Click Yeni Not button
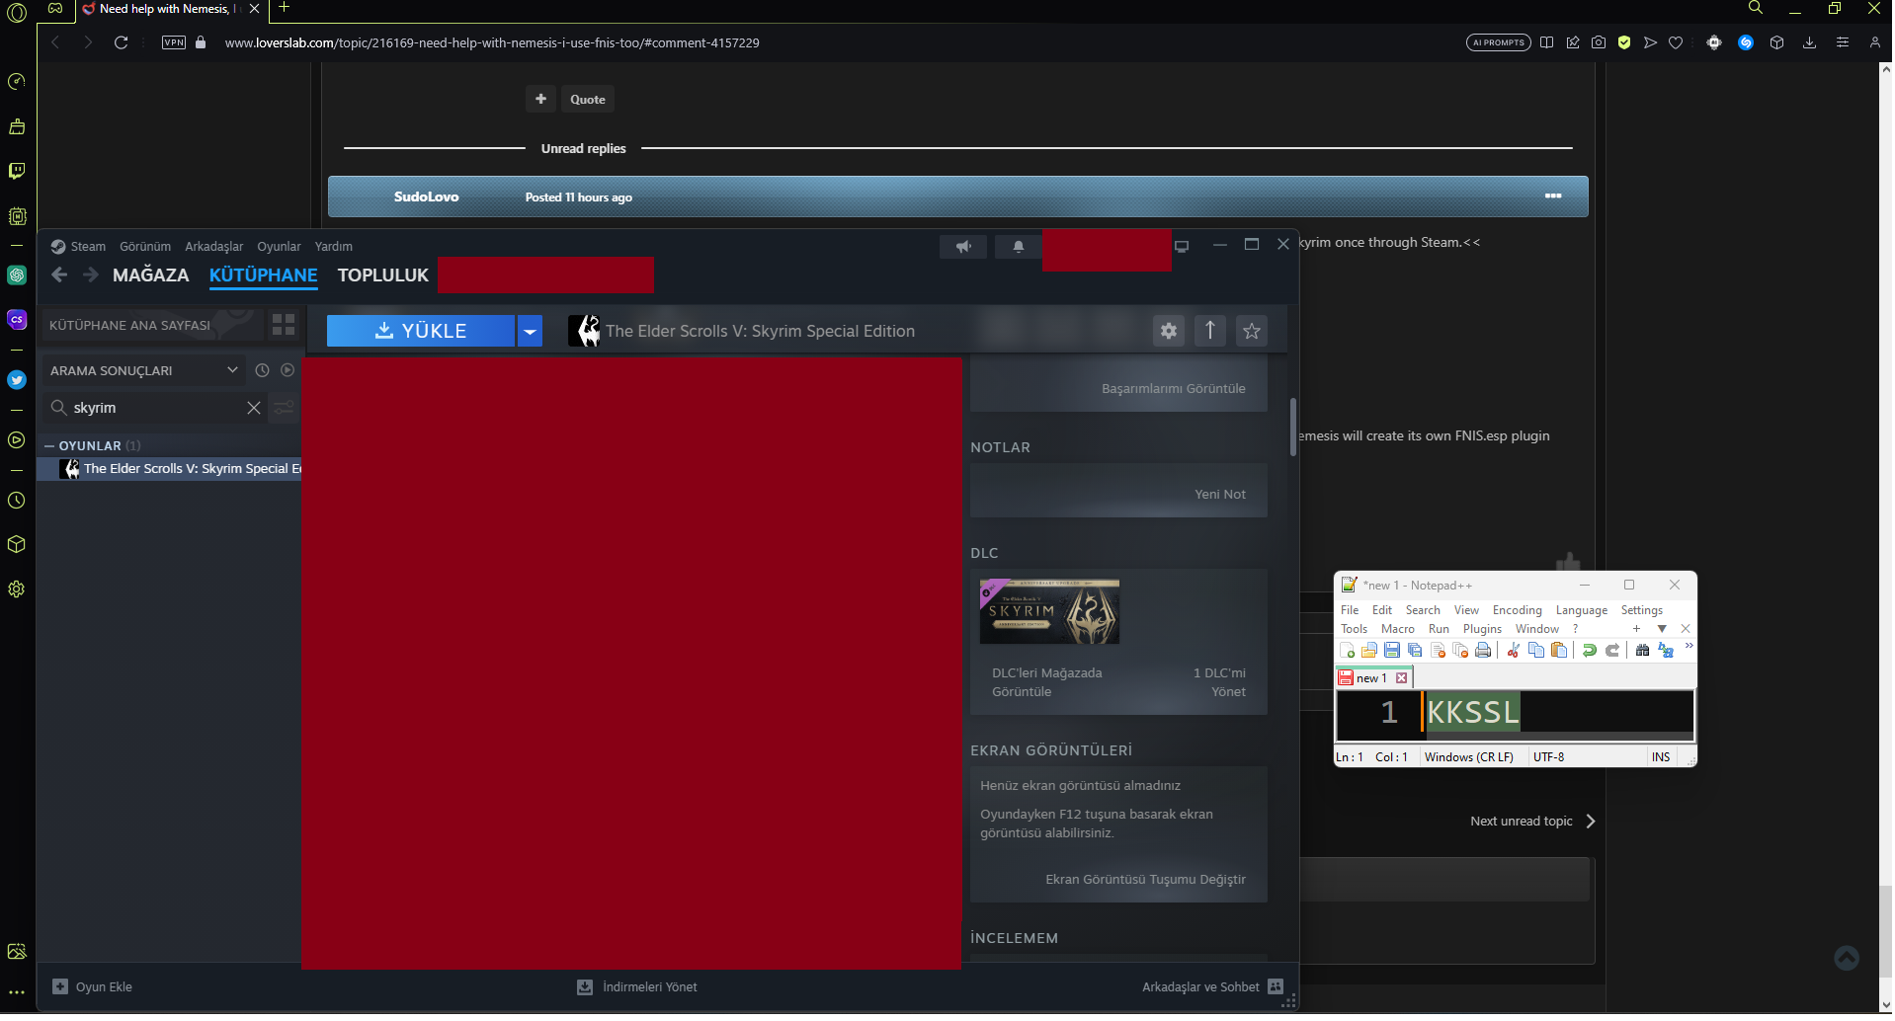The width and height of the screenshot is (1895, 1021). point(1220,495)
